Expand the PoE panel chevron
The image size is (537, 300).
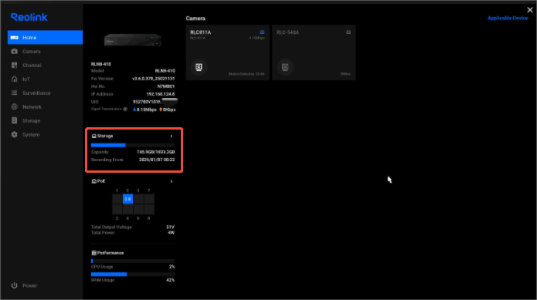click(x=172, y=181)
